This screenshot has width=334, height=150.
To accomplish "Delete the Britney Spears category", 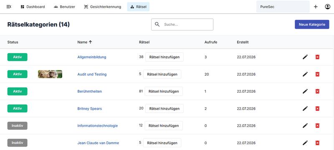I will (317, 108).
